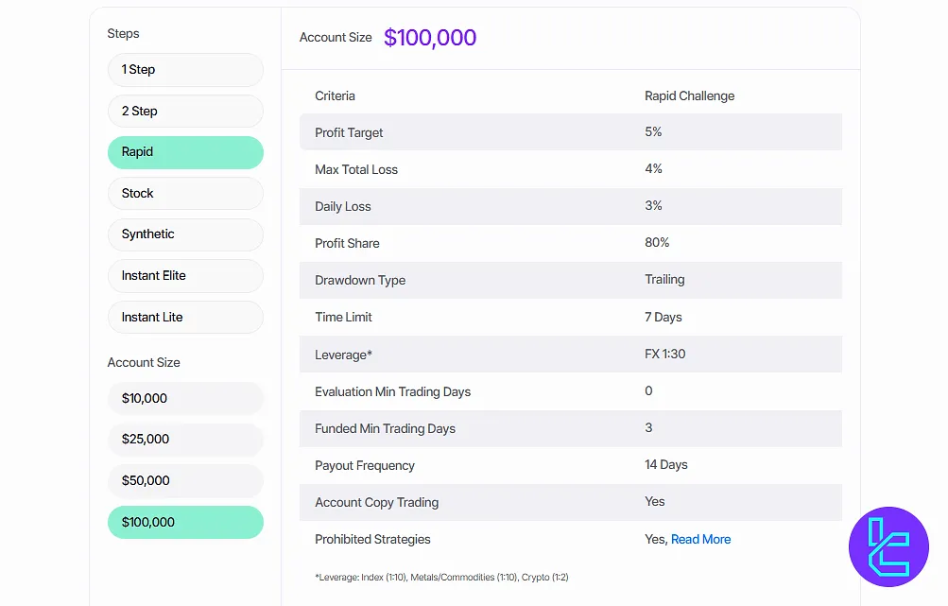Switch to the Stock challenge type
This screenshot has width=948, height=606.
coord(185,193)
